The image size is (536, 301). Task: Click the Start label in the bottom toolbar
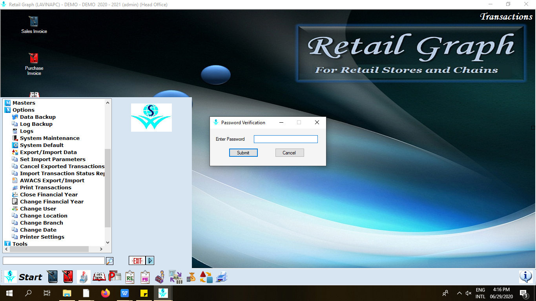pos(30,277)
